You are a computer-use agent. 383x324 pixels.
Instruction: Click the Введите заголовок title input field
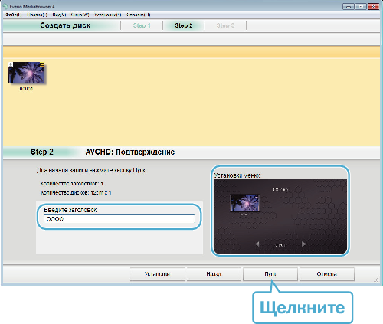119,219
